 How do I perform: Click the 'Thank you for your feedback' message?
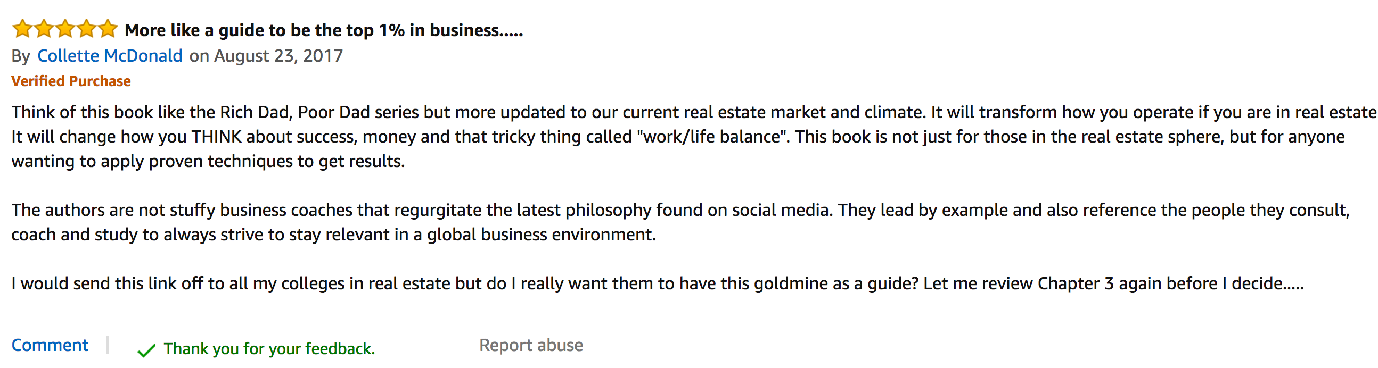[x=269, y=349]
